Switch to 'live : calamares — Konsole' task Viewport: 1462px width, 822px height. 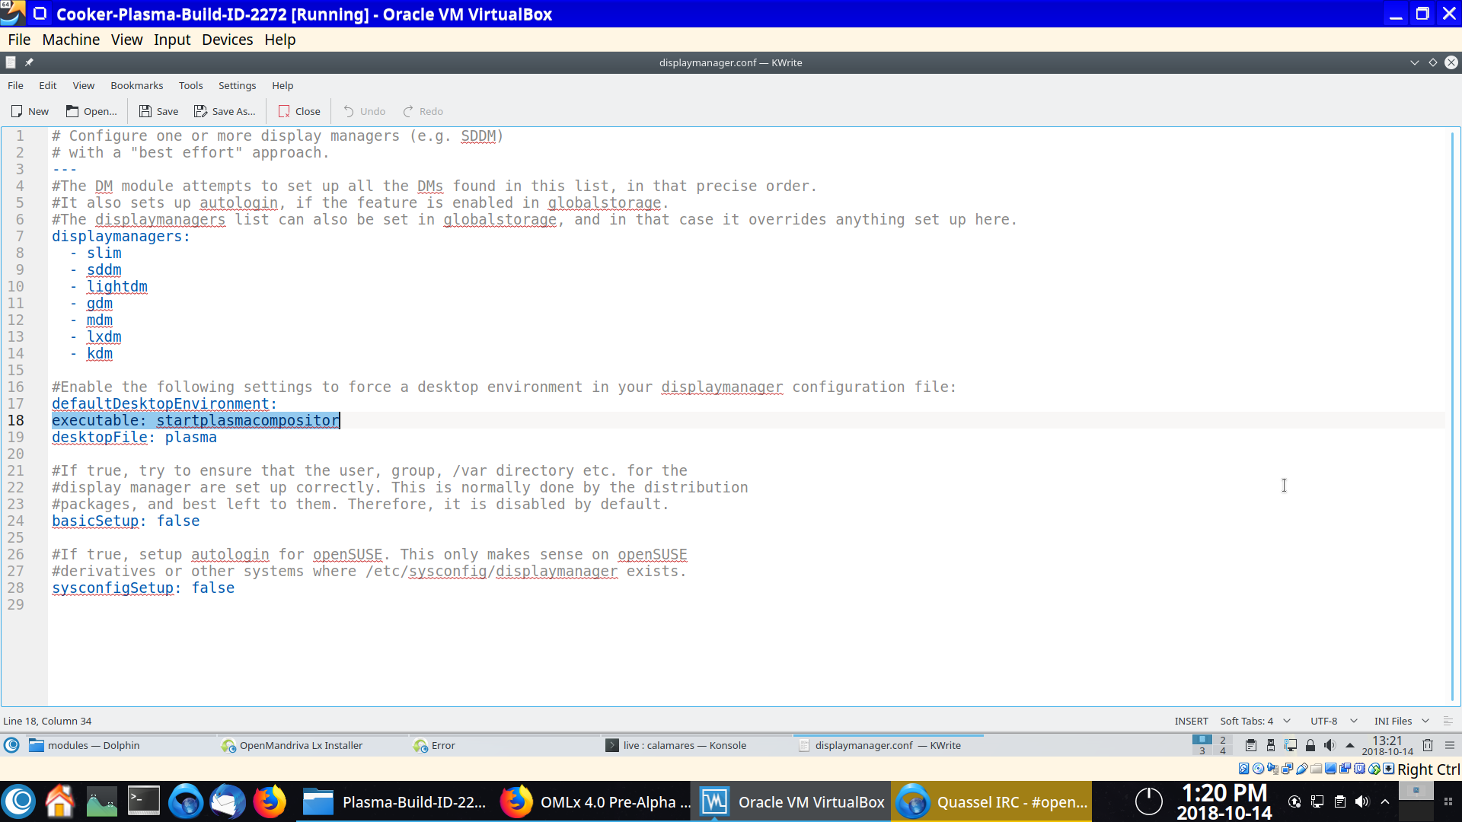pyautogui.click(x=684, y=745)
